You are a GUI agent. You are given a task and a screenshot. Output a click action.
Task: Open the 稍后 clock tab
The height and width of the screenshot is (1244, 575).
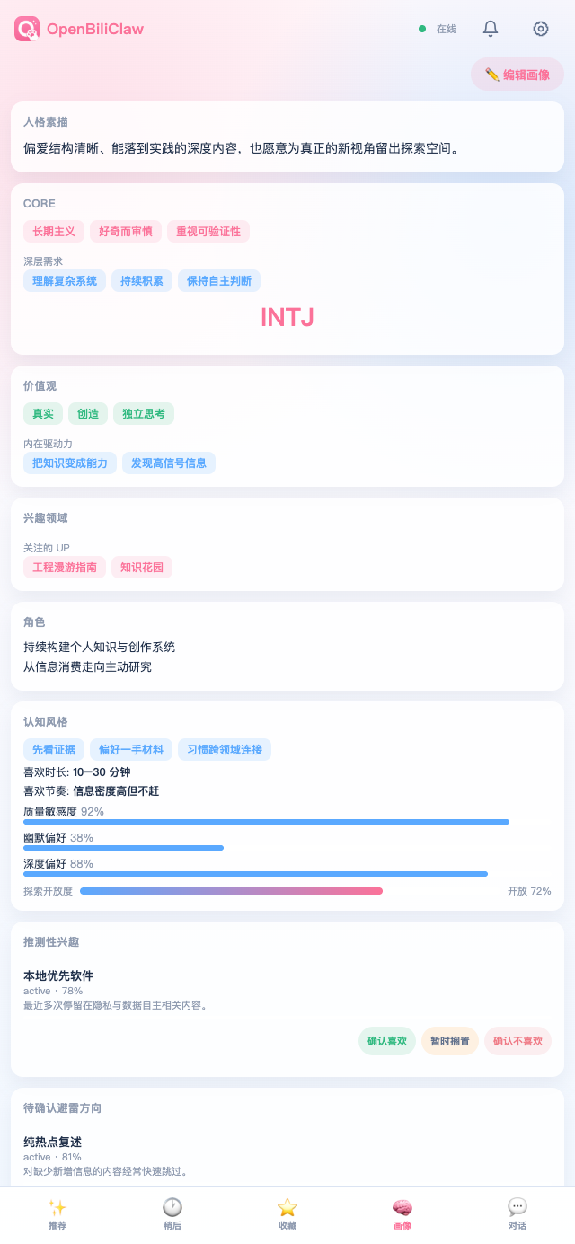coord(172,1214)
